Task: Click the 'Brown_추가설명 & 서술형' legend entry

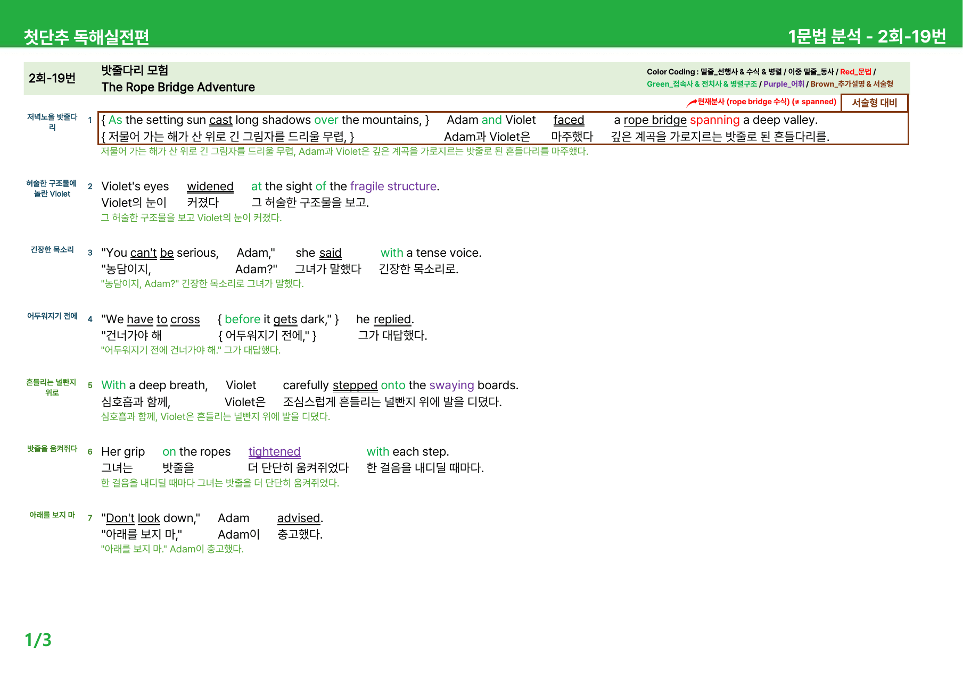Action: [852, 84]
